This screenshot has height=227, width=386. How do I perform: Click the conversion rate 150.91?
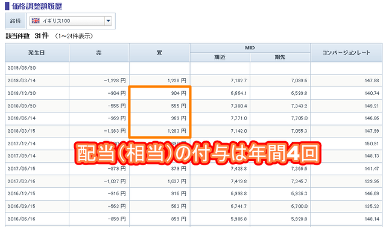click(x=372, y=144)
